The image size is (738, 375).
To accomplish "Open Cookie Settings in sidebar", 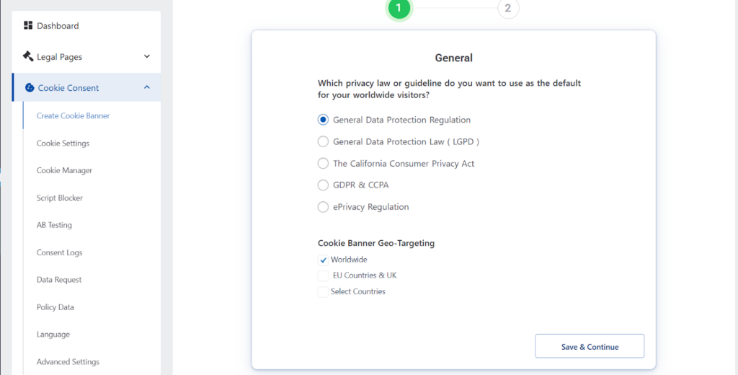I will point(63,143).
